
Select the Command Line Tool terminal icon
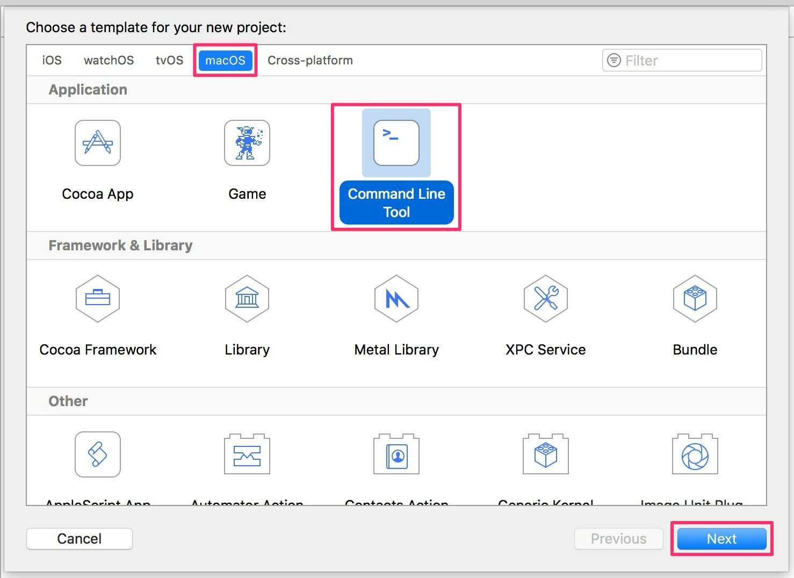pos(396,143)
